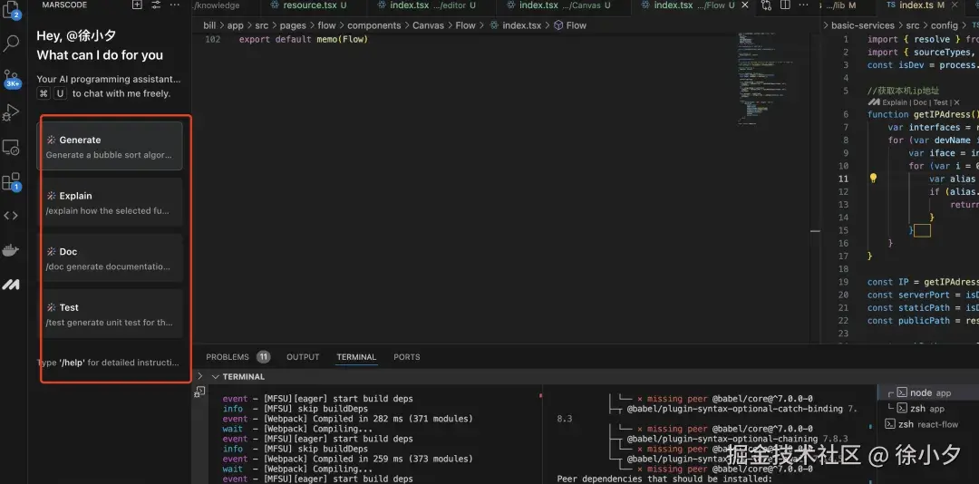The width and height of the screenshot is (979, 484).
Task: Close the index.tsx .../Flow tab
Action: (744, 5)
